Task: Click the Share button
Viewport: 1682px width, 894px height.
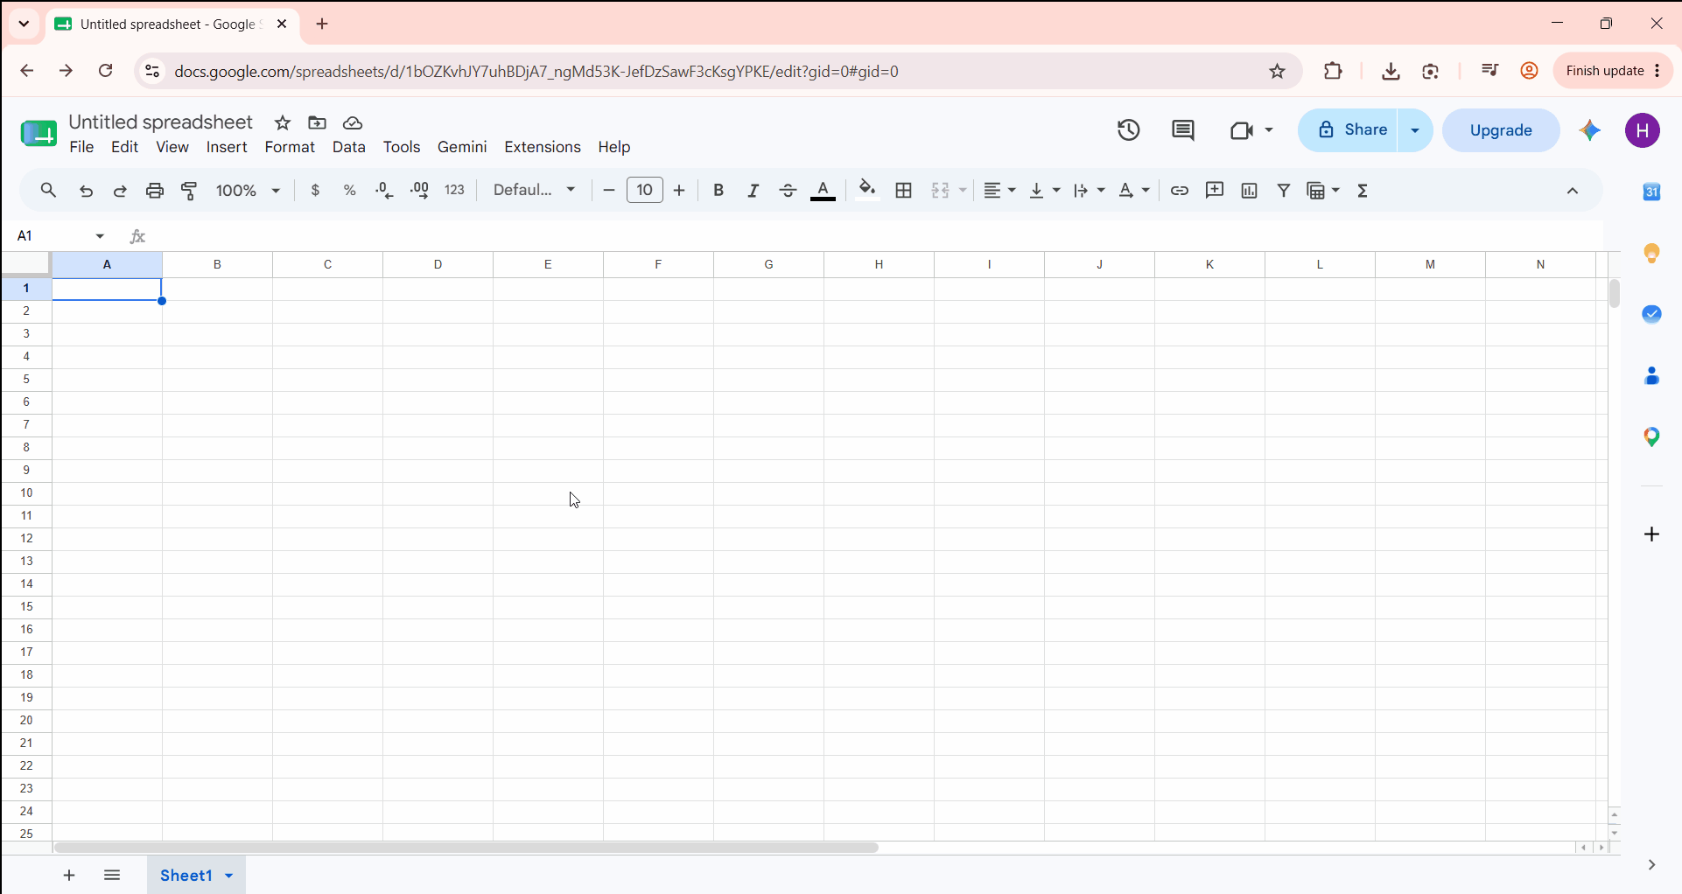Action: click(x=1349, y=130)
